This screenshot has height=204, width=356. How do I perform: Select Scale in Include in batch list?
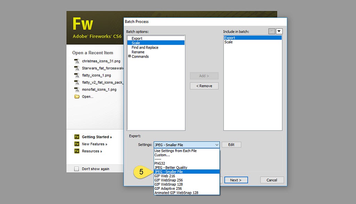pos(253,42)
